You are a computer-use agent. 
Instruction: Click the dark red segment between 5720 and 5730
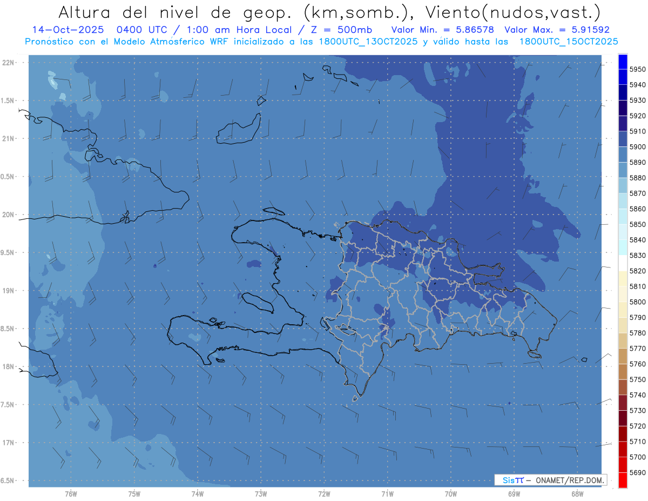pos(623,418)
